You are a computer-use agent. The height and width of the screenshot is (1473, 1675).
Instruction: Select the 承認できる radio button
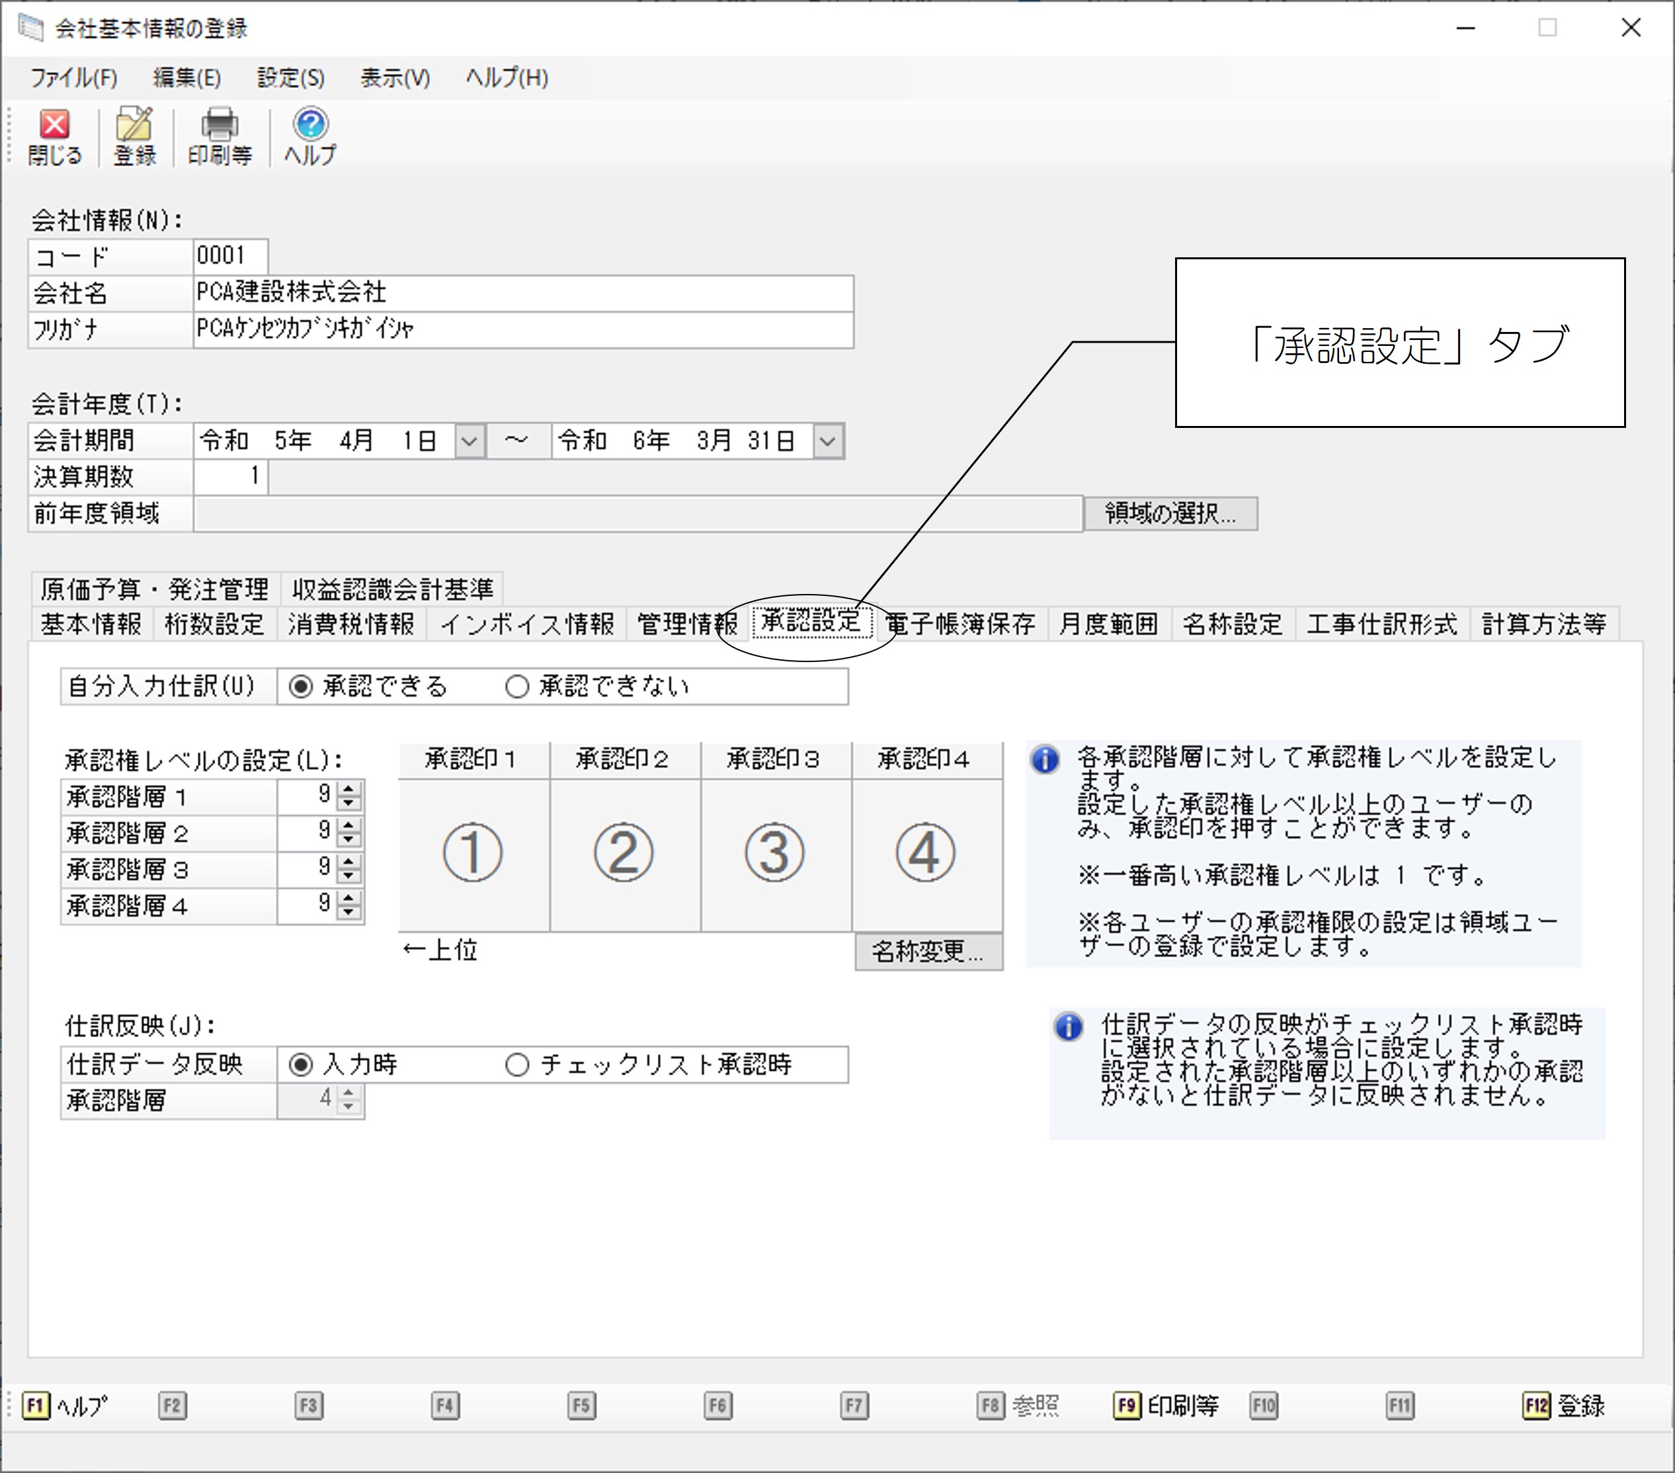301,686
